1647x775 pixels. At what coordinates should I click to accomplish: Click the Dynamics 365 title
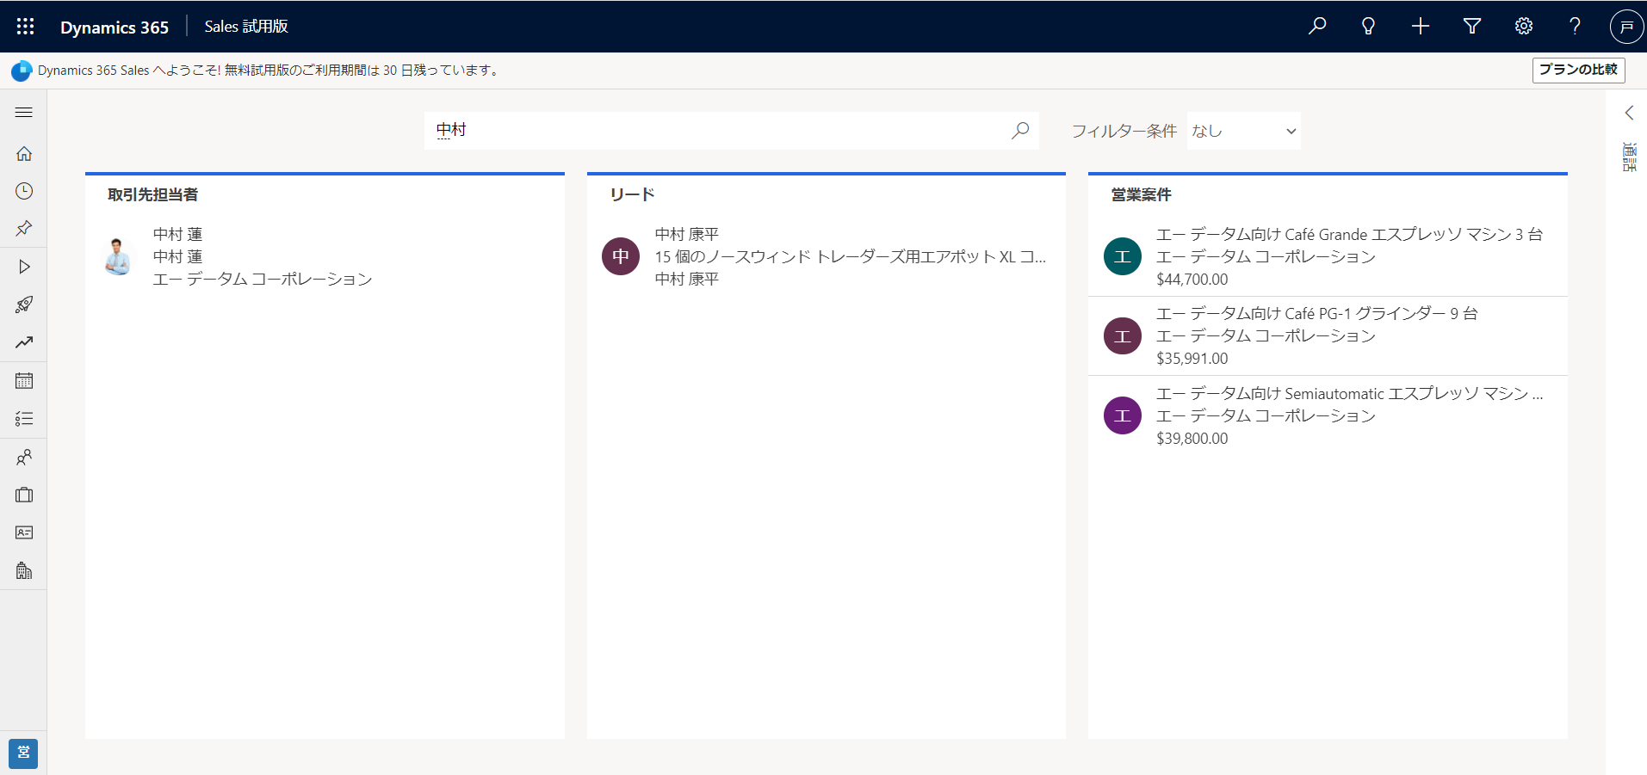pyautogui.click(x=115, y=28)
